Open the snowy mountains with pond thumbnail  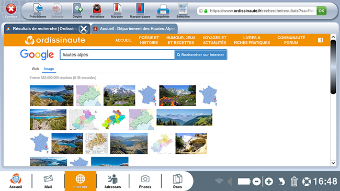(119, 96)
